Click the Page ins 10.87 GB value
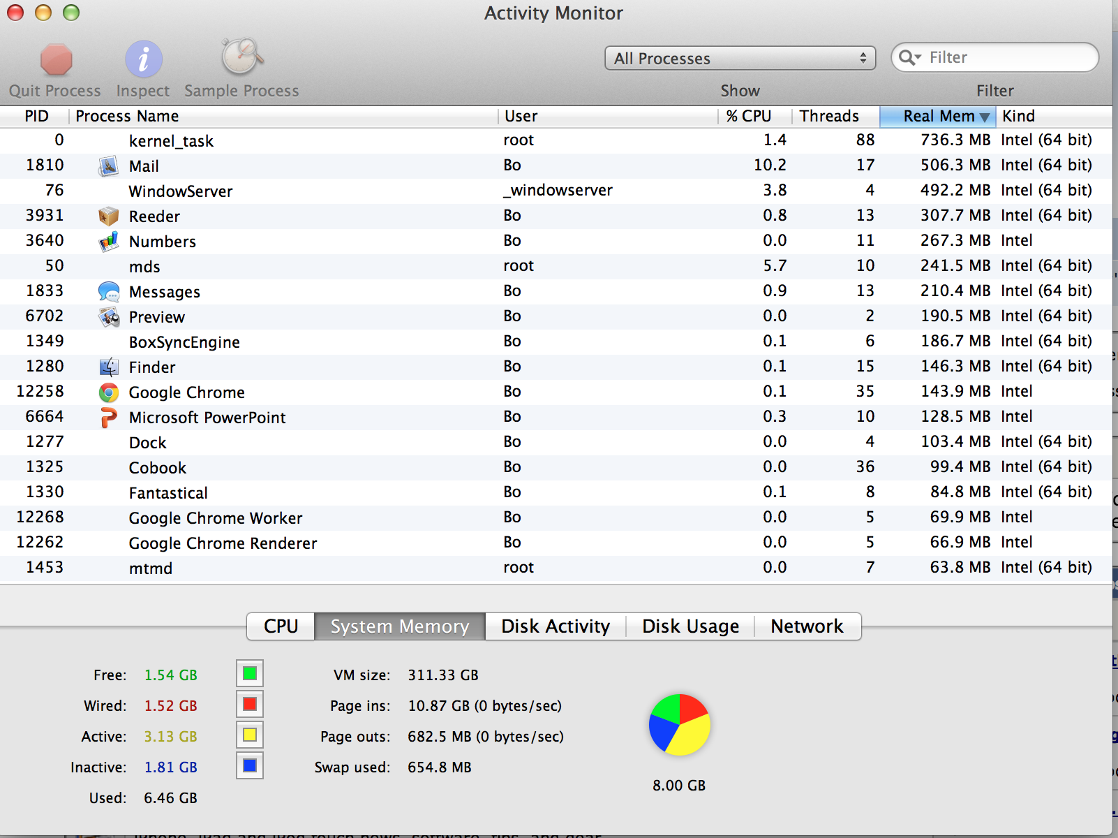The image size is (1118, 838). click(485, 706)
